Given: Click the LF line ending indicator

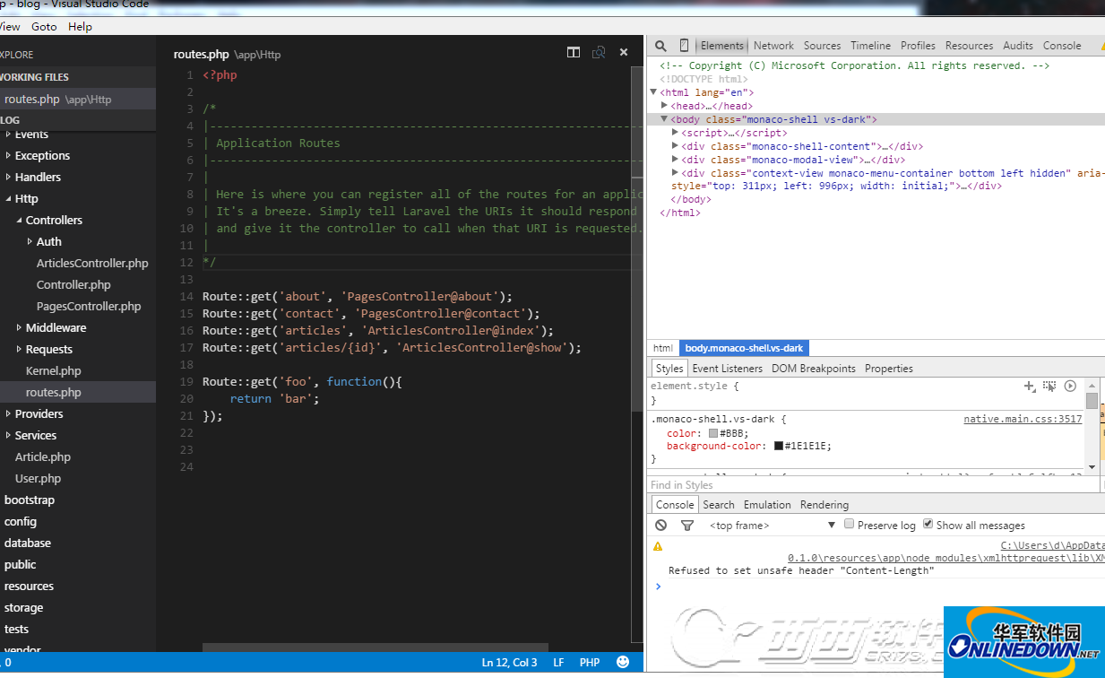Looking at the screenshot, I should tap(558, 663).
